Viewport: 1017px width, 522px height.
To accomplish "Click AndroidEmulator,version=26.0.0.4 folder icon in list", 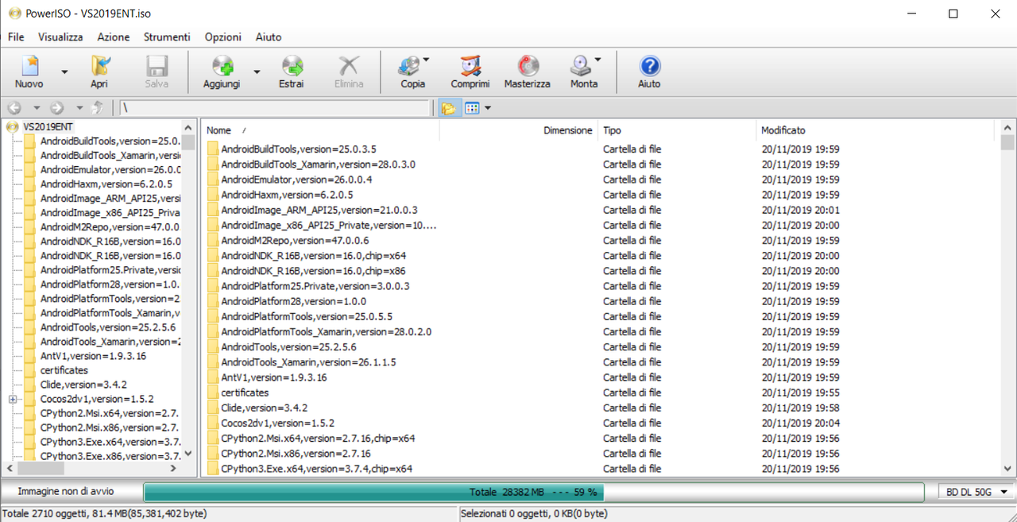I will [x=213, y=180].
